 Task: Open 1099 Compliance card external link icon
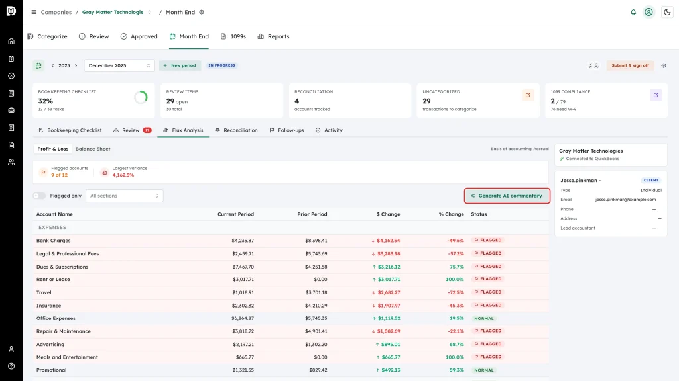pyautogui.click(x=656, y=95)
